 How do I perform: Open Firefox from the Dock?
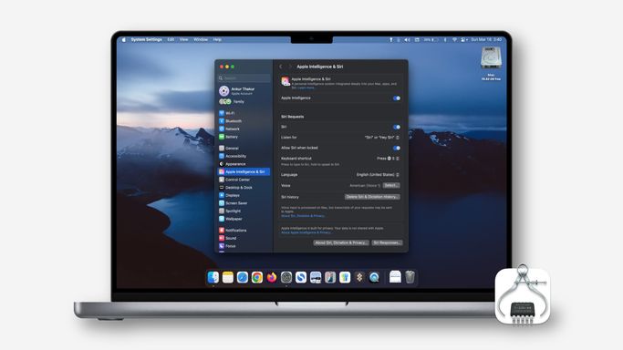pyautogui.click(x=272, y=277)
